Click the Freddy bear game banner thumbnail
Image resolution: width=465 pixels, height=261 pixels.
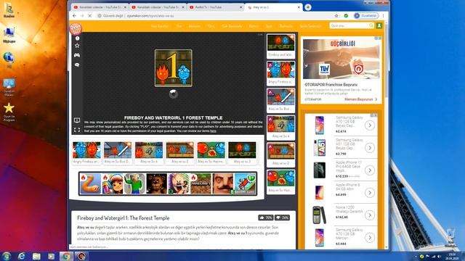[x=157, y=183]
